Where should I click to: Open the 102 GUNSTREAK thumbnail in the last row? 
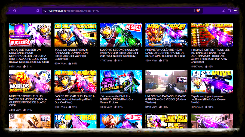tap(75, 121)
